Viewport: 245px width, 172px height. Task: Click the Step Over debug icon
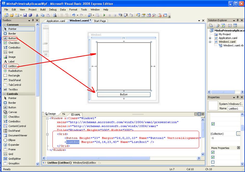click(x=126, y=15)
